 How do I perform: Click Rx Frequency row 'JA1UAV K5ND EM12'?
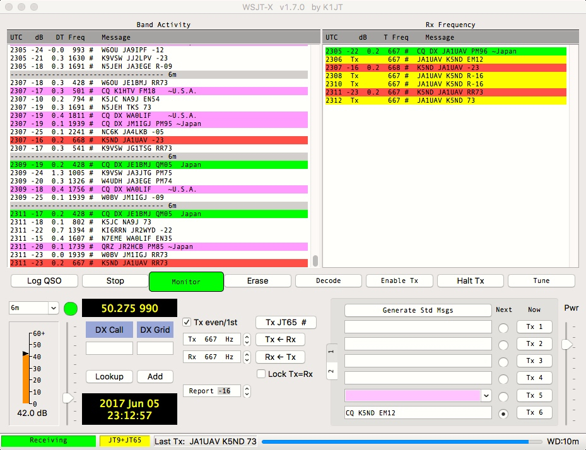click(446, 60)
